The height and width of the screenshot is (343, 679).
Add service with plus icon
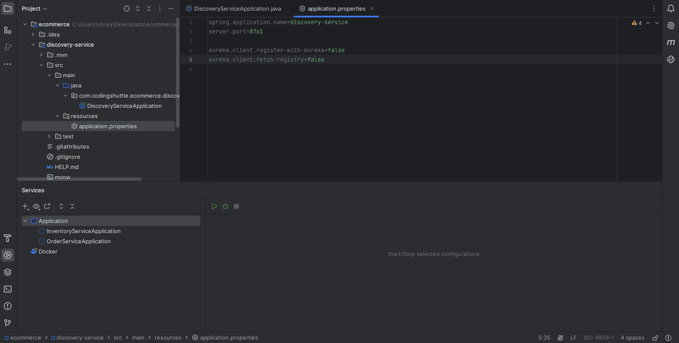click(x=25, y=206)
